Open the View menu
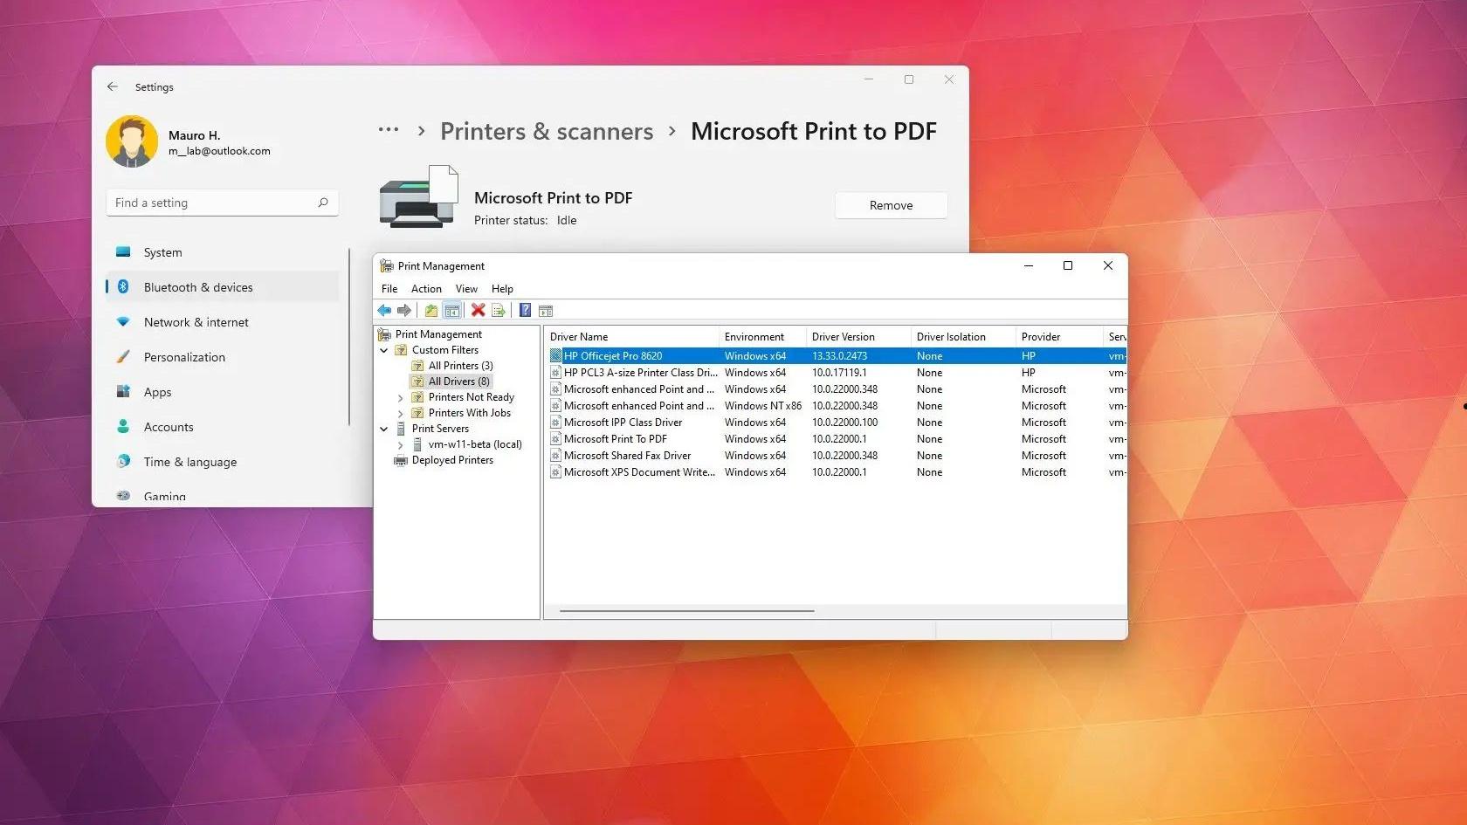This screenshot has height=825, width=1467. click(466, 289)
